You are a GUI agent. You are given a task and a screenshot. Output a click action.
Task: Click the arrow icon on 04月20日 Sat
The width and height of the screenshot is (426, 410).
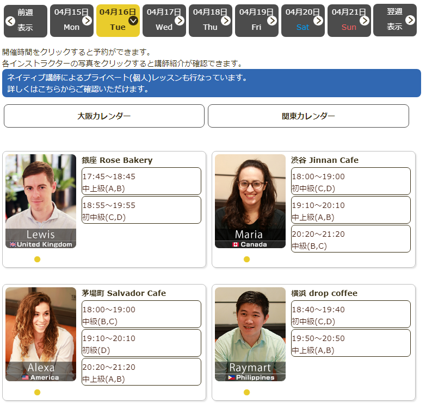point(318,21)
